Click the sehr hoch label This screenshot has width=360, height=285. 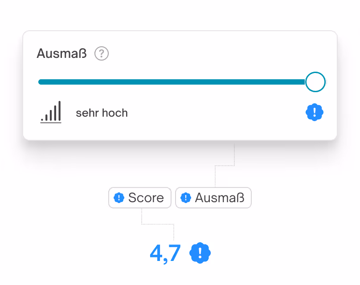point(102,113)
